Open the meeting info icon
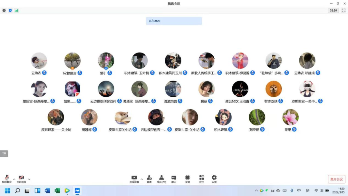This screenshot has height=196, width=348. tap(4, 10)
